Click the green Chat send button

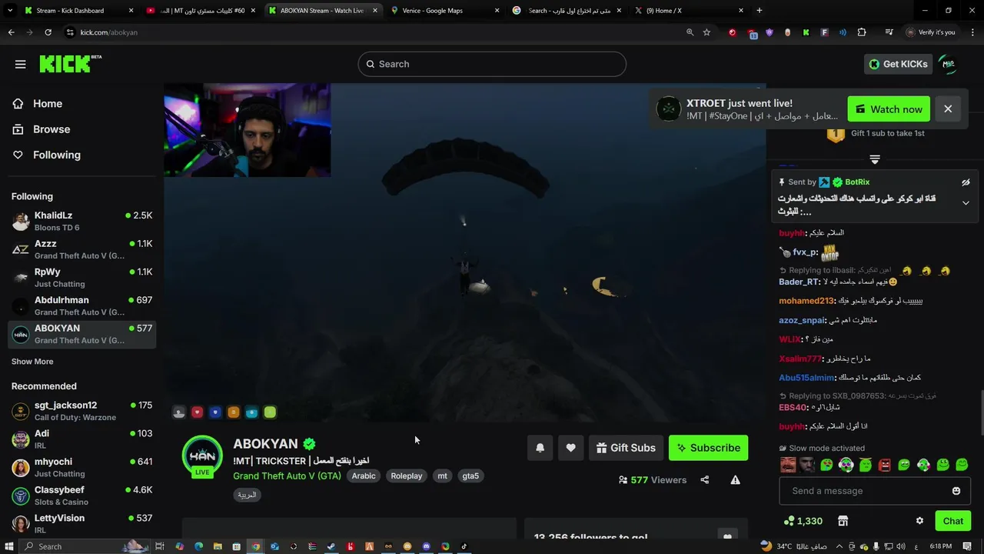(x=953, y=521)
